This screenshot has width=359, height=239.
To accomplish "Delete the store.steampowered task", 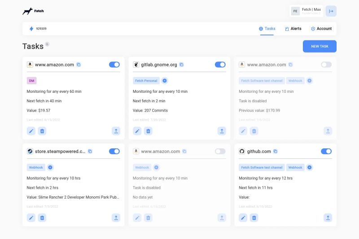I will coord(42,218).
